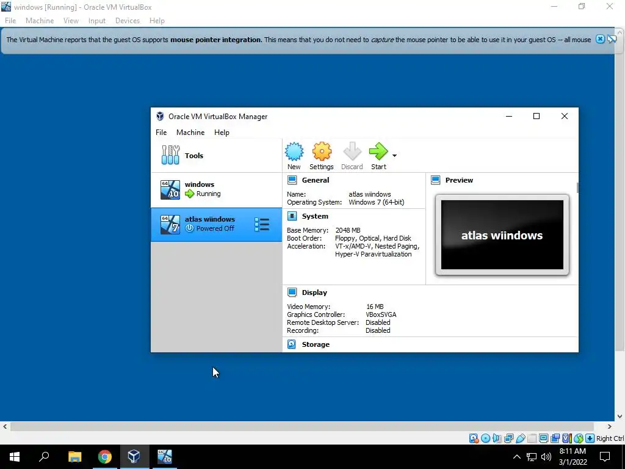Click the audio status bar icon

pos(497,438)
